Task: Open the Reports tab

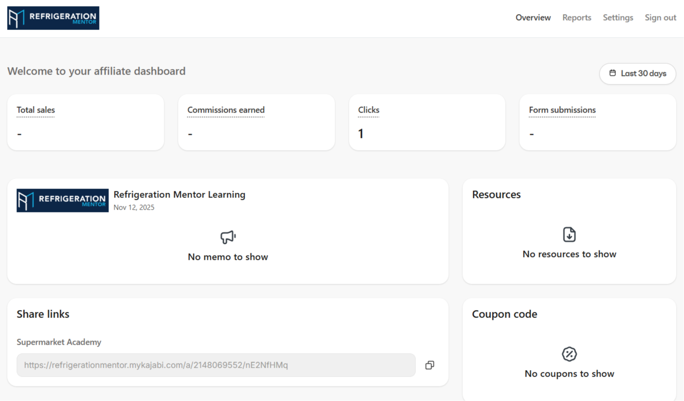Action: pyautogui.click(x=576, y=18)
